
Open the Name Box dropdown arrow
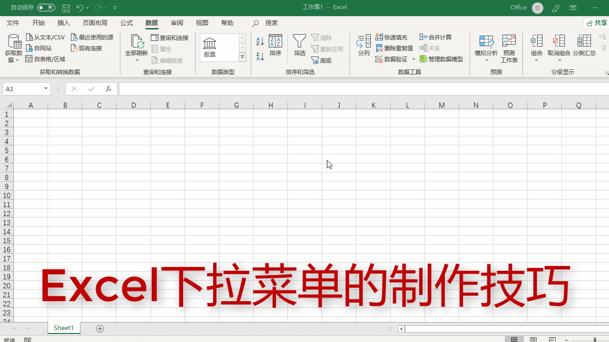click(x=46, y=89)
